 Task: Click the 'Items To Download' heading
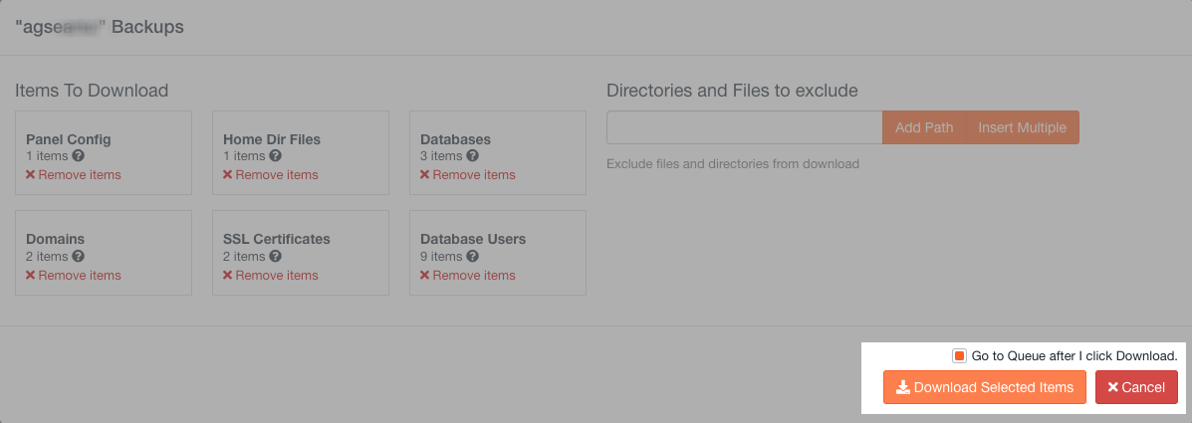92,92
